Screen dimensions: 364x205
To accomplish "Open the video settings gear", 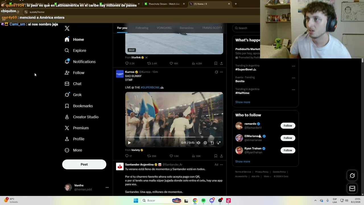I will [x=205, y=143].
